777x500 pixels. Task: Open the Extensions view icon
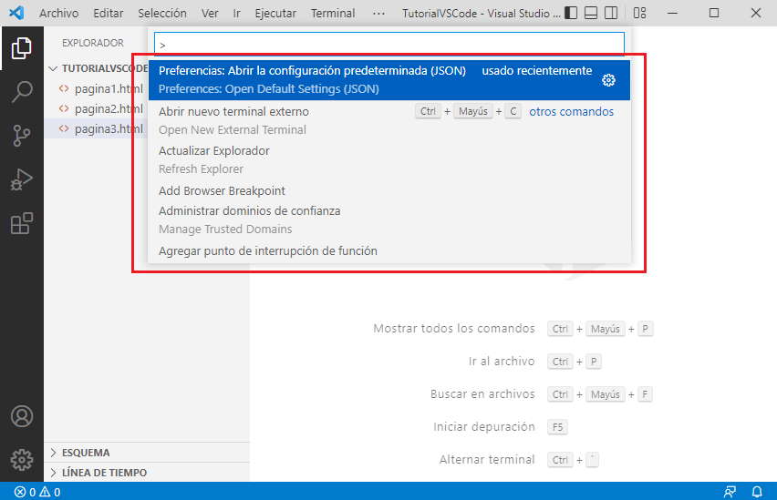click(22, 223)
